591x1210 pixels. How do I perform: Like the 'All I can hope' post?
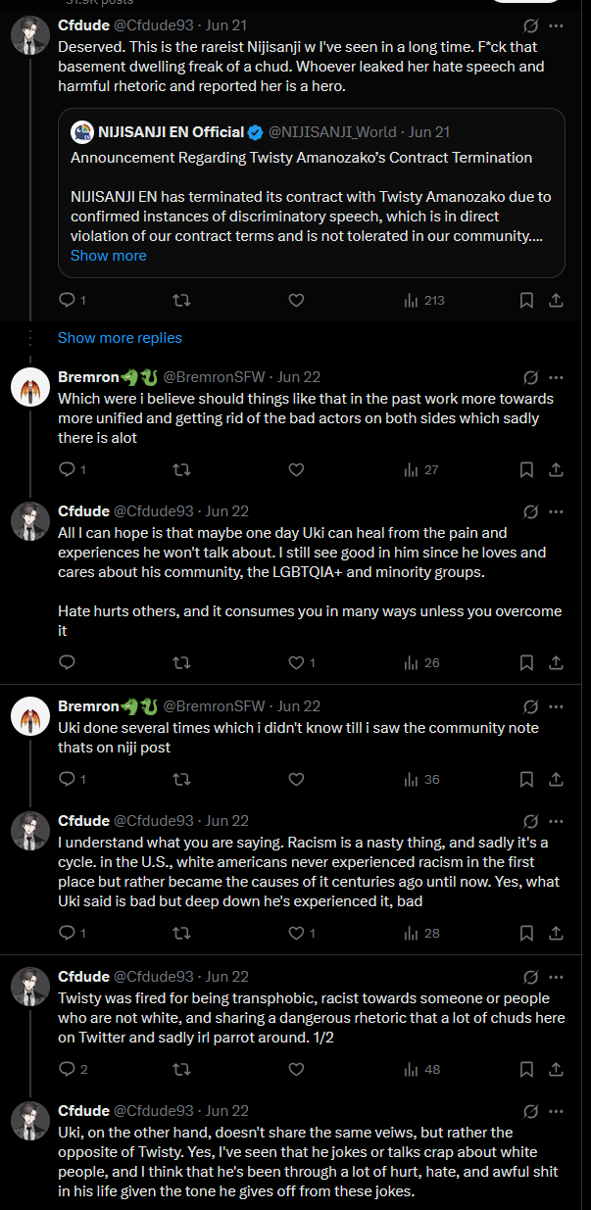click(297, 663)
